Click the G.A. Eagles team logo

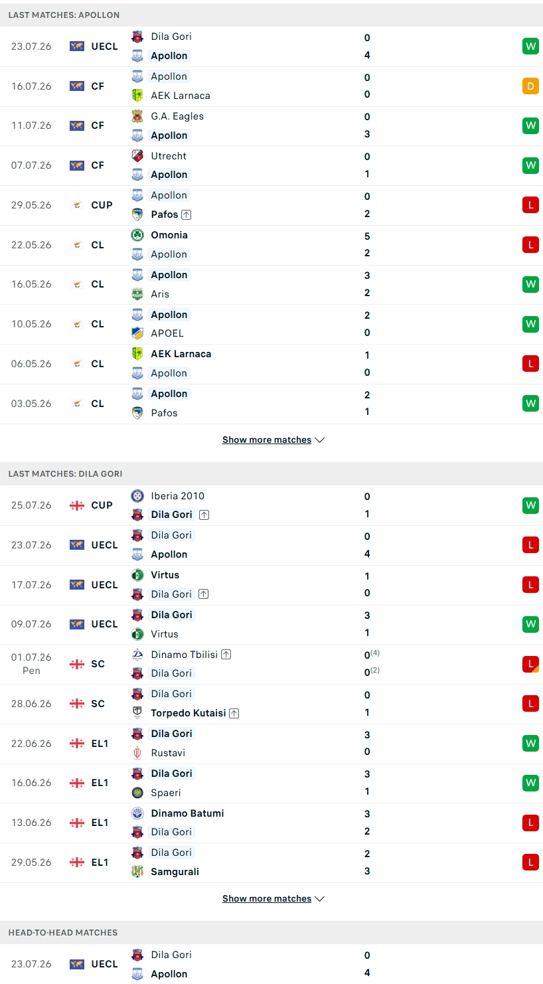[x=137, y=116]
